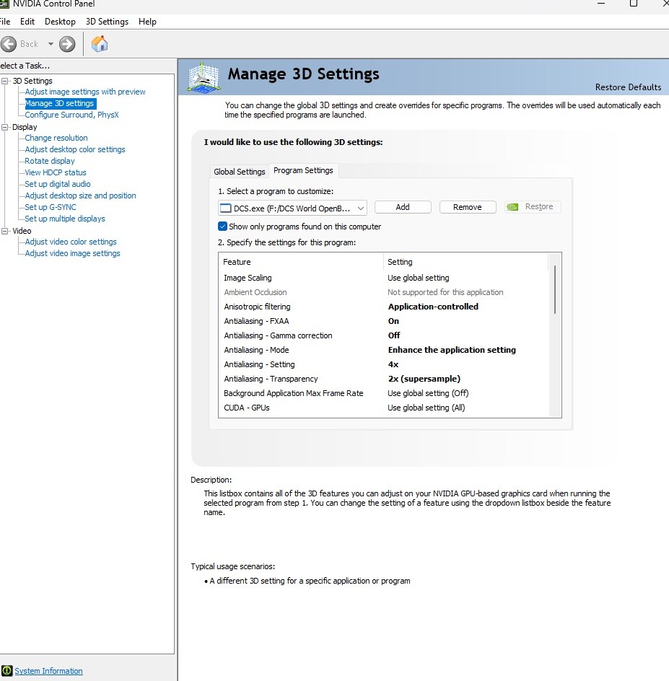Screen dimensions: 669x681
Task: Toggle Show only programs found on this computer
Action: 222,227
